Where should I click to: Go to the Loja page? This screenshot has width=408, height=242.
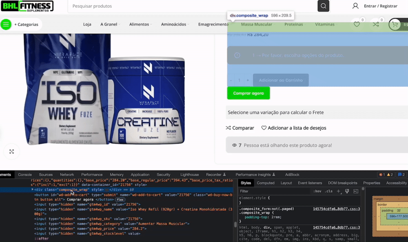click(x=87, y=24)
